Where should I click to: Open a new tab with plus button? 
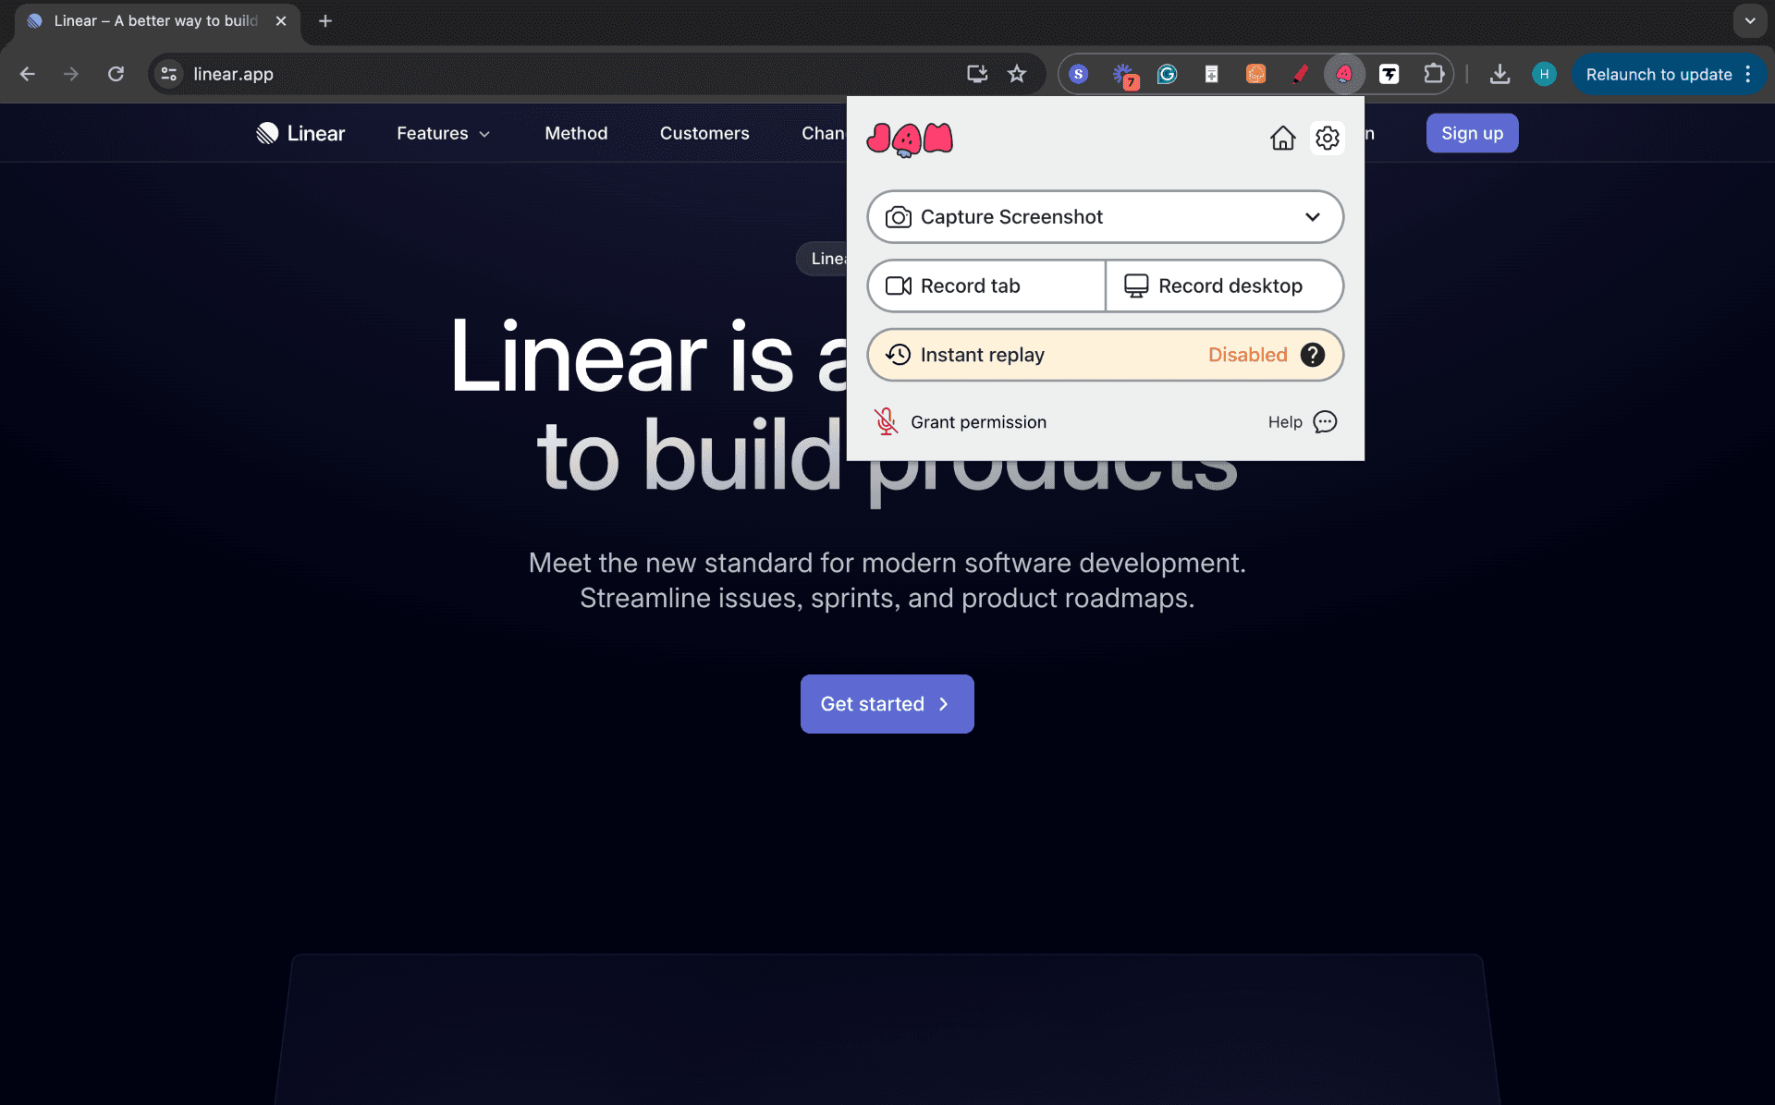tap(325, 20)
